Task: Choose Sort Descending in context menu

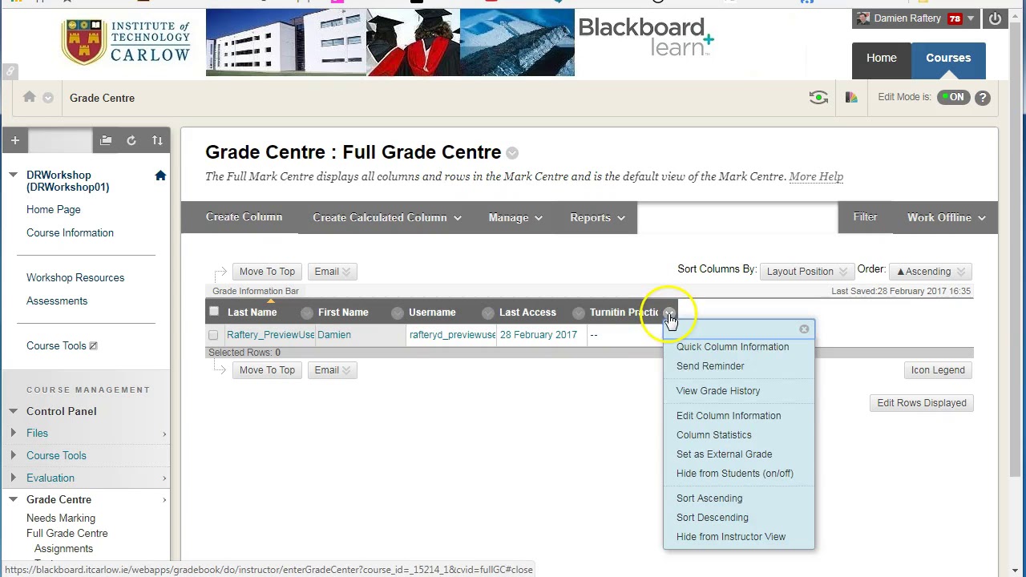Action: click(x=713, y=518)
